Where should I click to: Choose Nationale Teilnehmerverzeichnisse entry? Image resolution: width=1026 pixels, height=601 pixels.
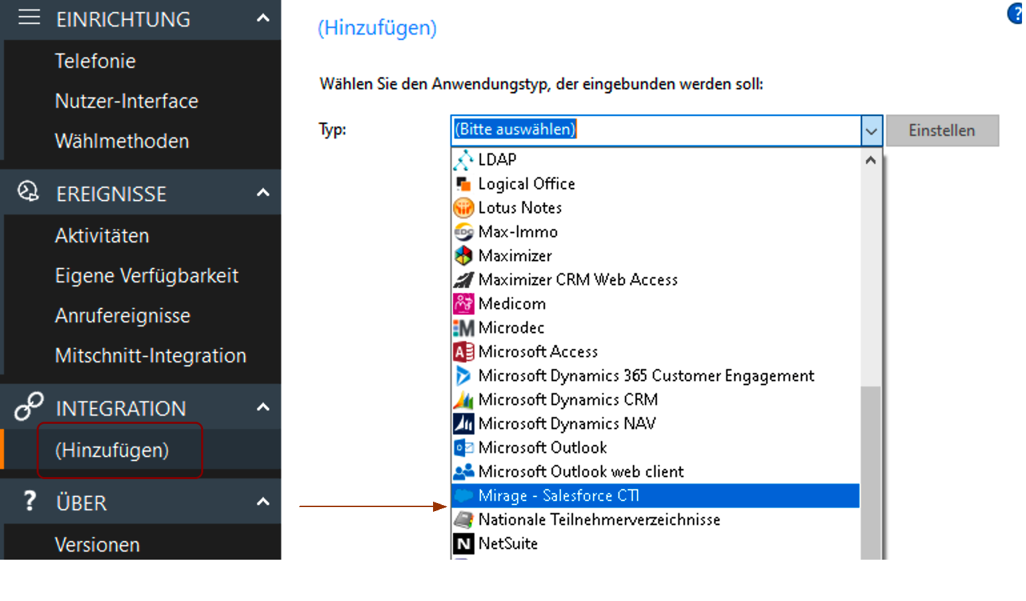(x=656, y=520)
